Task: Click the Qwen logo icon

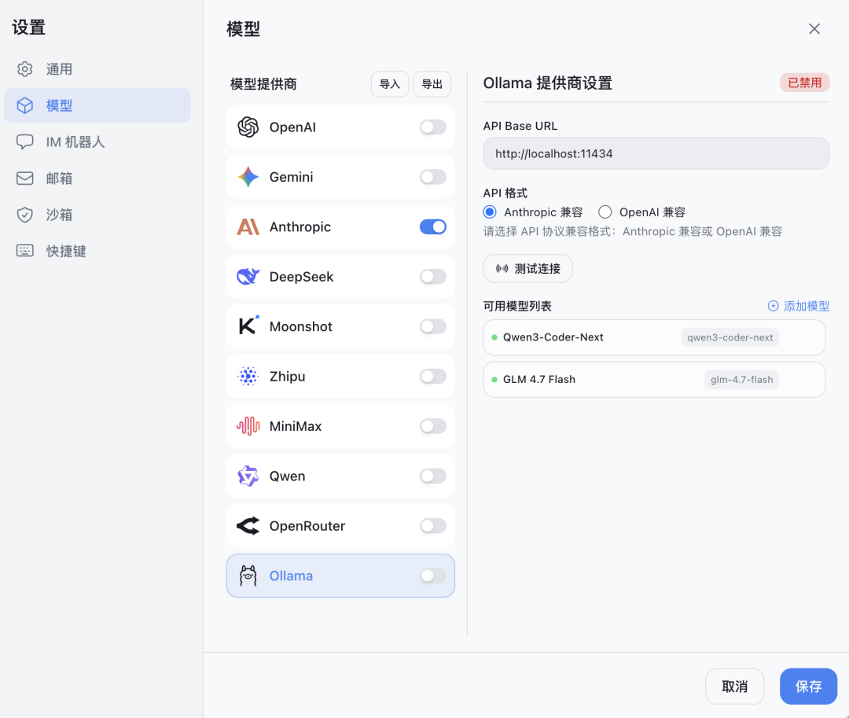Action: click(x=248, y=476)
